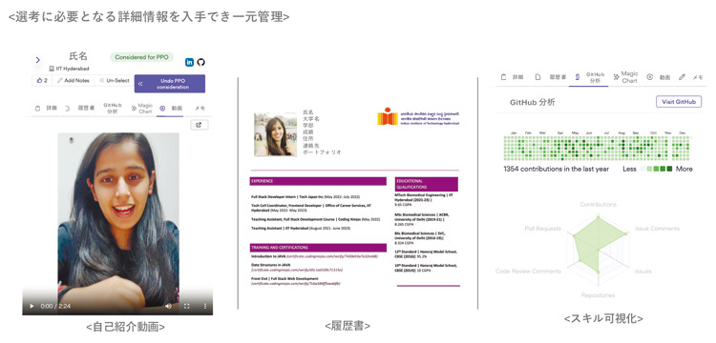Click the IIT Hyderabad institution label
Screen dimensions: 716x343
point(70,69)
